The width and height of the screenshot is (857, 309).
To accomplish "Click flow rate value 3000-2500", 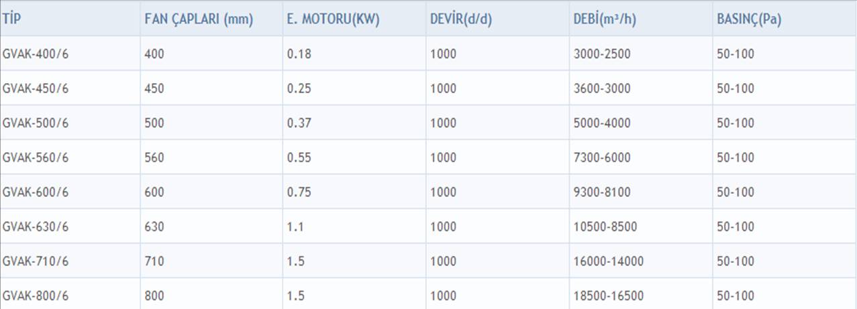I will click(x=602, y=54).
